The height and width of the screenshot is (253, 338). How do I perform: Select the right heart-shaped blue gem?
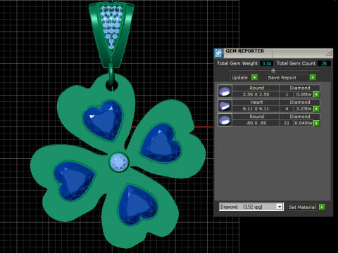pyautogui.click(x=161, y=143)
